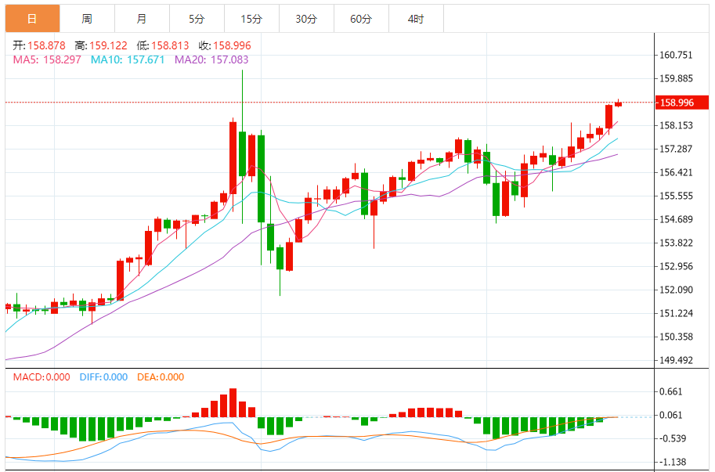Click the MA5: 158.297 indicator label
715x472 pixels.
pyautogui.click(x=47, y=59)
